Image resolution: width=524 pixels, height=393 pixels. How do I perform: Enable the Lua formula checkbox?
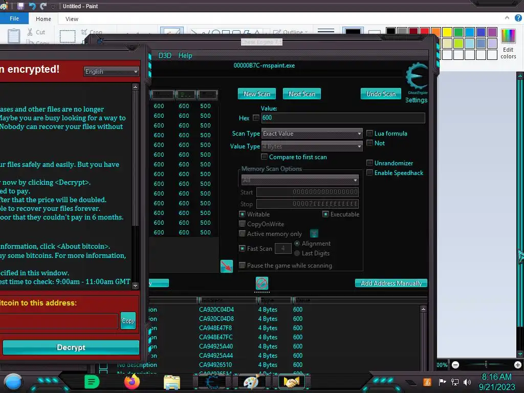[369, 134]
